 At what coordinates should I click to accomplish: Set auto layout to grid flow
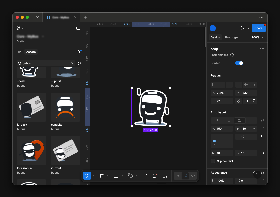[x=251, y=120]
